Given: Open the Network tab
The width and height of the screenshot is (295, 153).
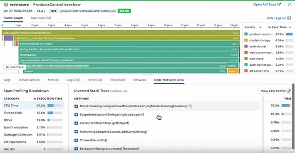Looking at the screenshot, I should (140, 80).
